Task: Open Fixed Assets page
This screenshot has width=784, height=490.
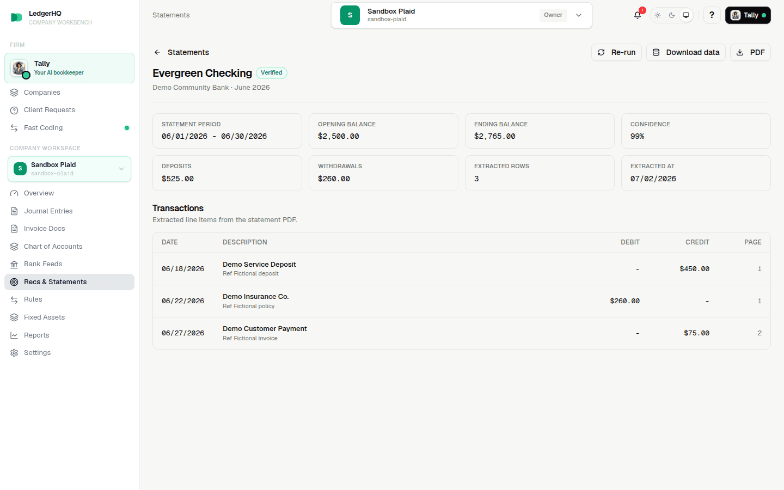Action: pos(69,317)
